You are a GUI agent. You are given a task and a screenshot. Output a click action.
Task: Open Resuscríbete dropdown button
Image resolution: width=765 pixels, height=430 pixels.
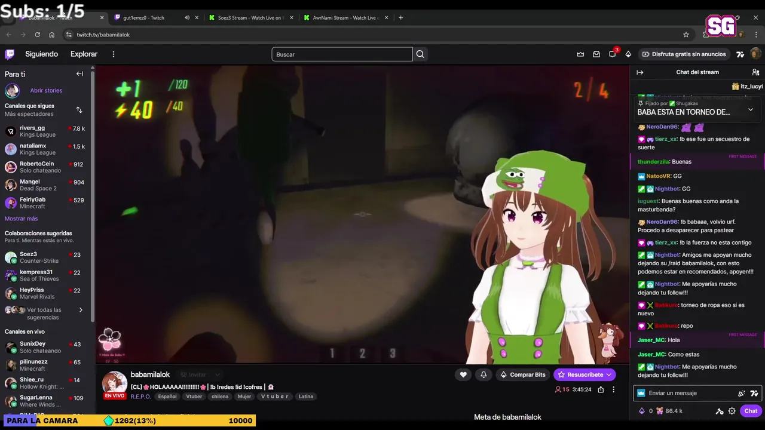[x=585, y=374]
